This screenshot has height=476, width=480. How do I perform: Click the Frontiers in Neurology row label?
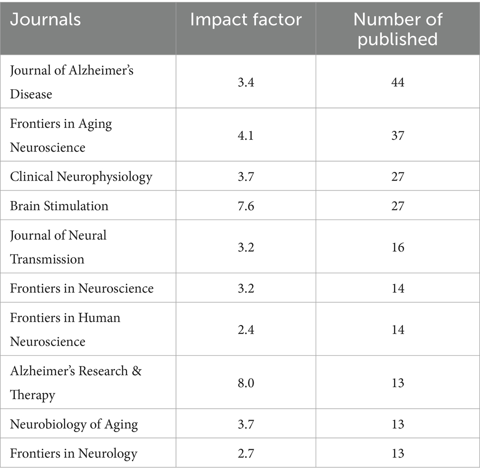coord(74,453)
